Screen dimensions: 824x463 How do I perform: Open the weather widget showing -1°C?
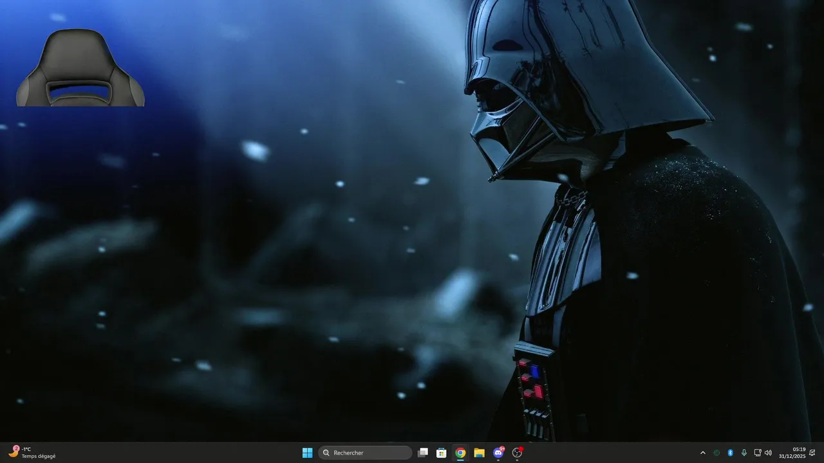point(32,453)
